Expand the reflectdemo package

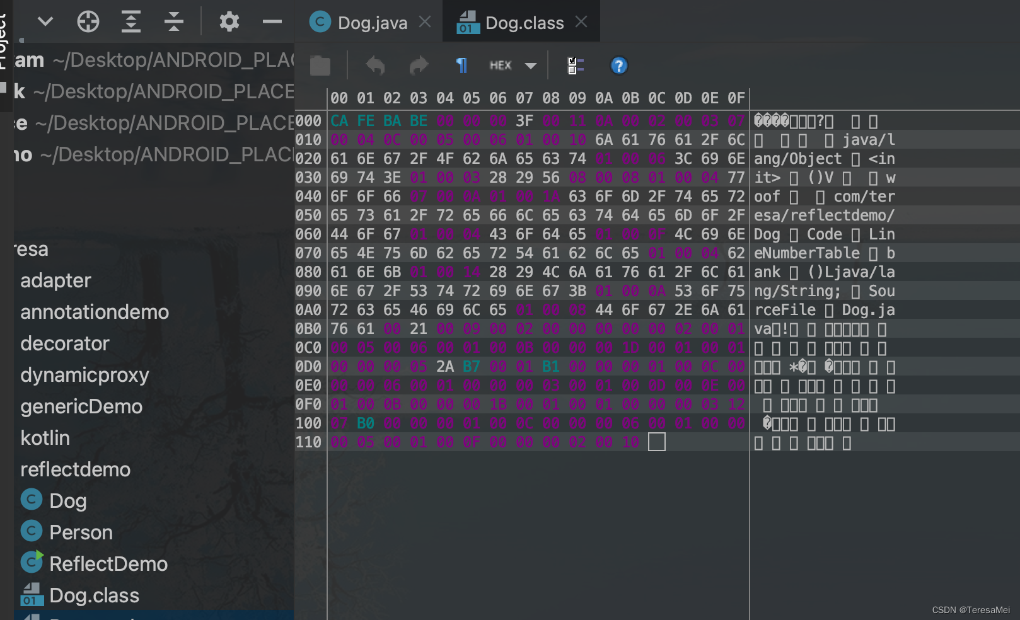pos(76,469)
